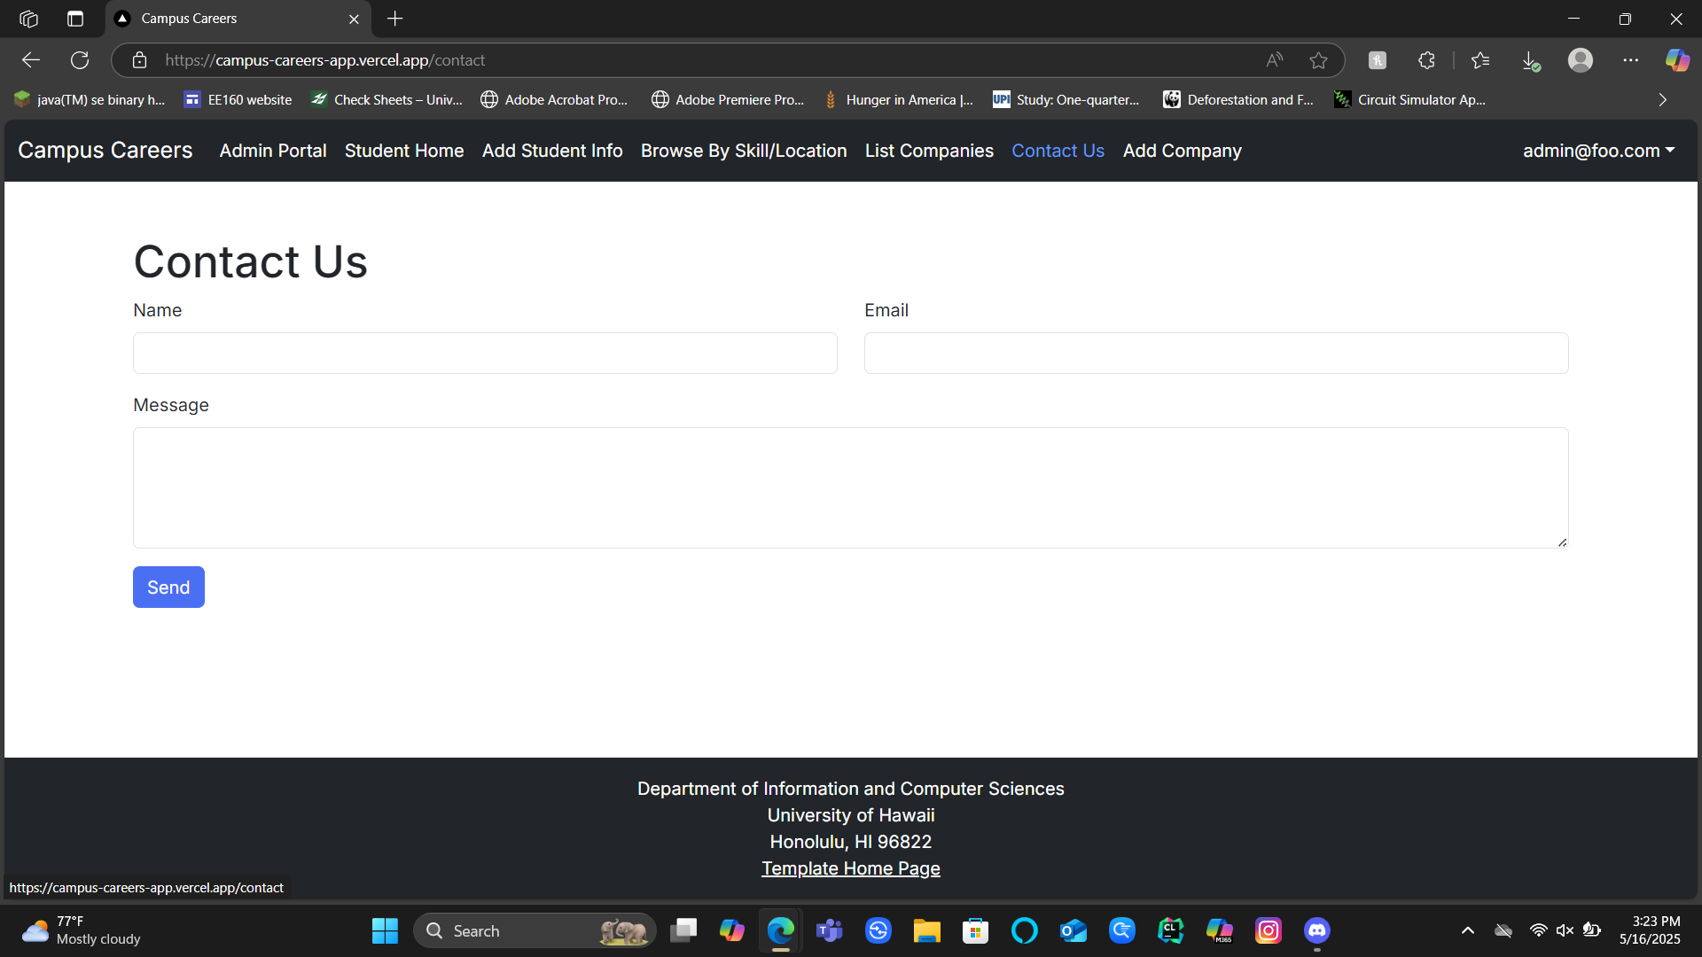Viewport: 1702px width, 957px height.
Task: Click the favorites star in the address bar
Action: coord(1318,60)
